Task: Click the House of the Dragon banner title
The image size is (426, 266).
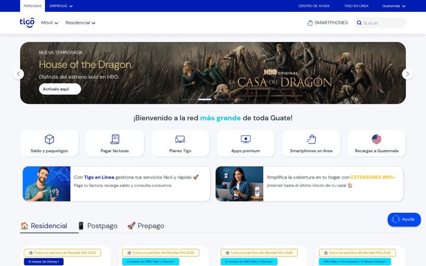Action: click(85, 64)
